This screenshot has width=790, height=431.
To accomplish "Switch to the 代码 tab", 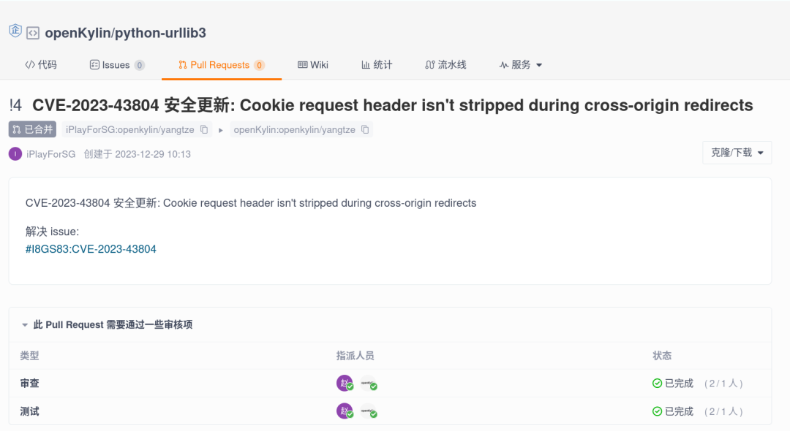I will click(41, 65).
